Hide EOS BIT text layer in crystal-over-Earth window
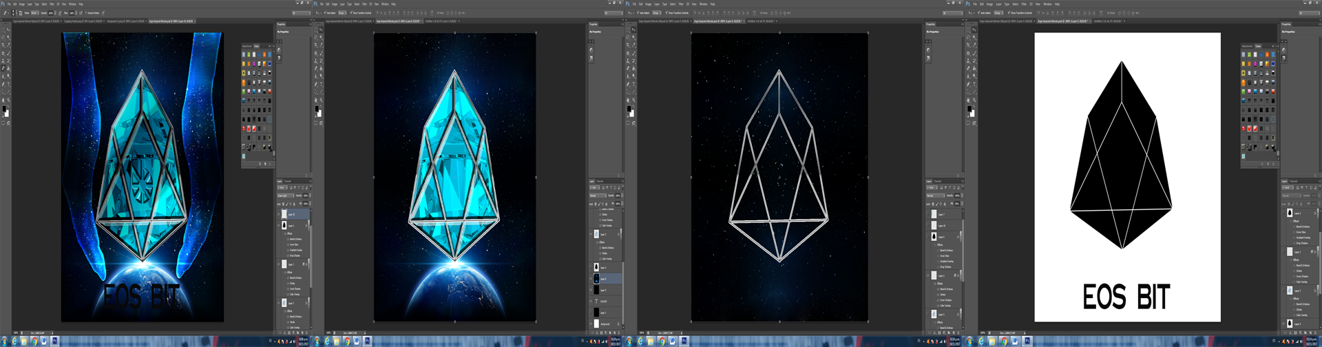The height and width of the screenshot is (347, 1322). point(591,301)
